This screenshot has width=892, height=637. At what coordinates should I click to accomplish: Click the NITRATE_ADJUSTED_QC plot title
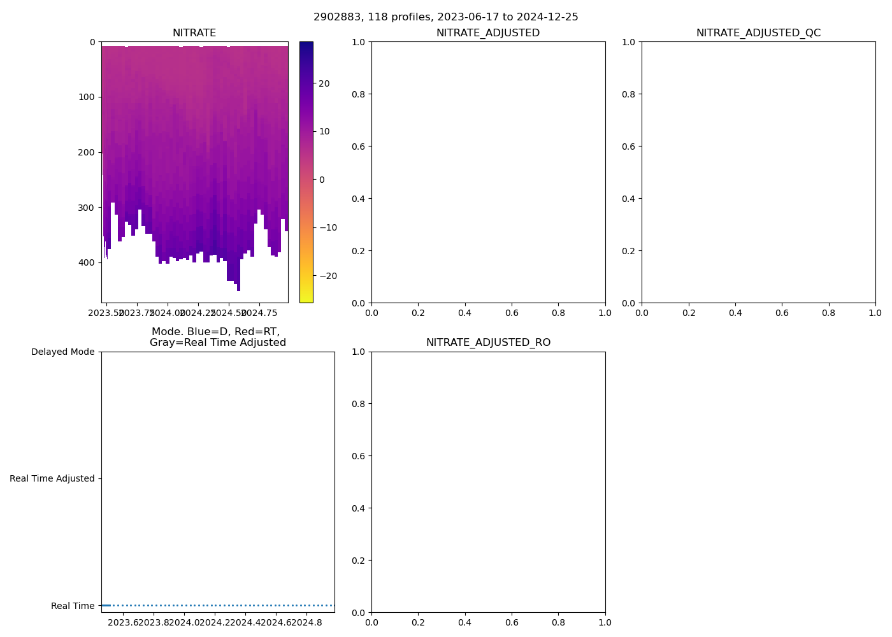(758, 33)
